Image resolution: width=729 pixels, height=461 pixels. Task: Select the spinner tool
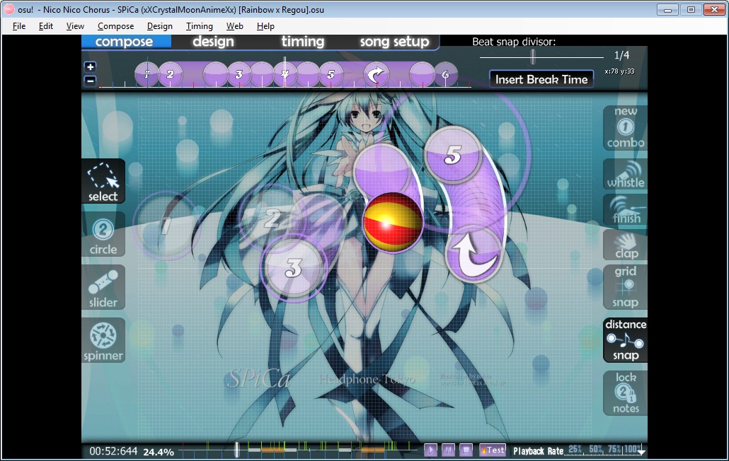(x=103, y=341)
